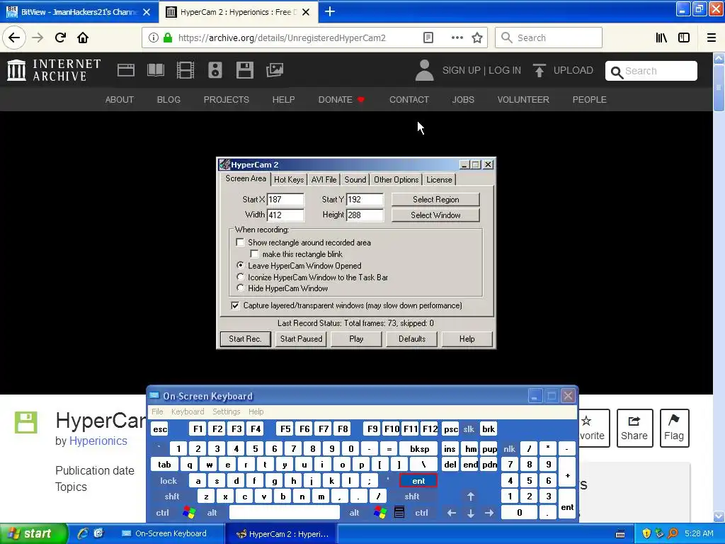Show Firefox sidebars icon

pos(684,38)
